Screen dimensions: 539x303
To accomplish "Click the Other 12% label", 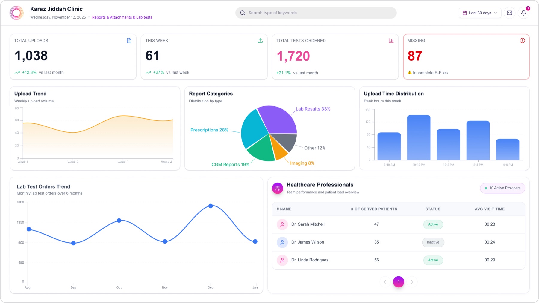I will pos(315,148).
